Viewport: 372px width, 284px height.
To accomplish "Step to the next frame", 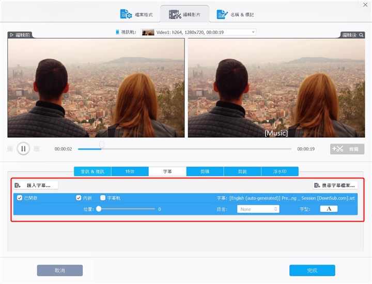I will point(37,148).
